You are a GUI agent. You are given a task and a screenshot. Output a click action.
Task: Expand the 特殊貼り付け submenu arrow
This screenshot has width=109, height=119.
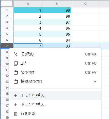[x=95, y=81]
